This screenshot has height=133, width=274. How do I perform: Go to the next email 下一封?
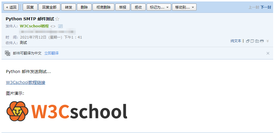coord(266,7)
